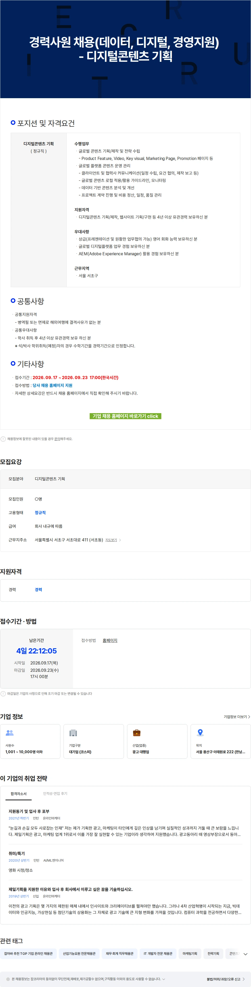
Task: Open the 제일기획을 지원한 이유와 essay entry
Action: click(x=70, y=889)
